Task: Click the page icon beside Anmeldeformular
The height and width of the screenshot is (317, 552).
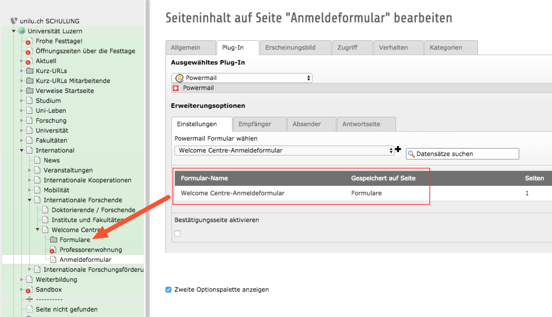Action: (x=53, y=259)
